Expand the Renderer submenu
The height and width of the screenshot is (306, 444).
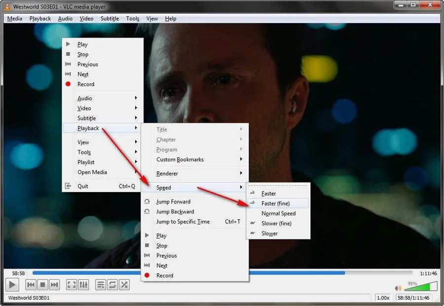click(195, 173)
